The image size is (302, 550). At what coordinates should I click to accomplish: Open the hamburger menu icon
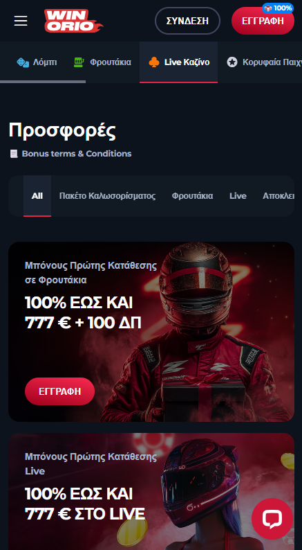tap(21, 21)
